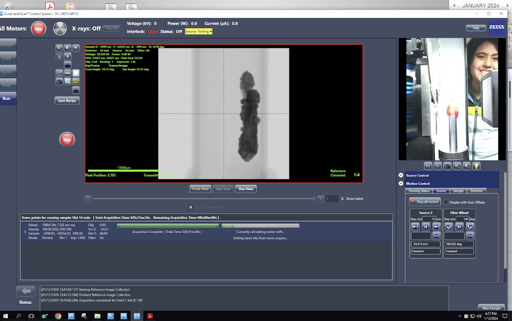Toggle the Show Latest checkbox
Screen dimensions: 512x321
tap(343, 199)
